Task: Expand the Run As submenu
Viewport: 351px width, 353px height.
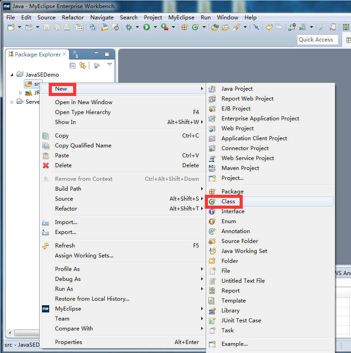Action: 123,289
